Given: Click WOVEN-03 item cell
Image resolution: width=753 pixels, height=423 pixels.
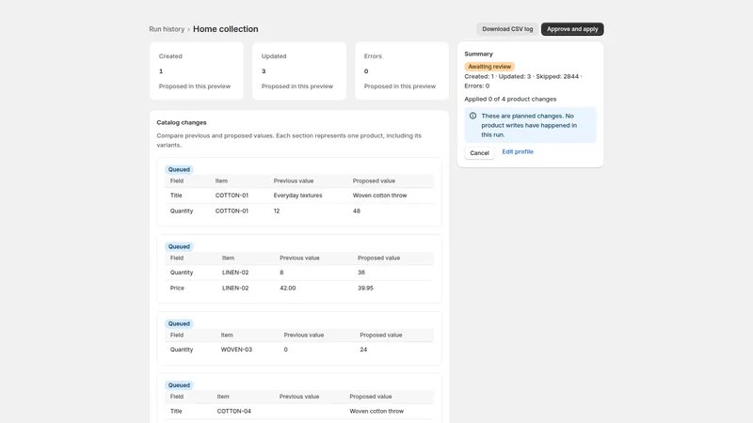Looking at the screenshot, I should point(236,350).
